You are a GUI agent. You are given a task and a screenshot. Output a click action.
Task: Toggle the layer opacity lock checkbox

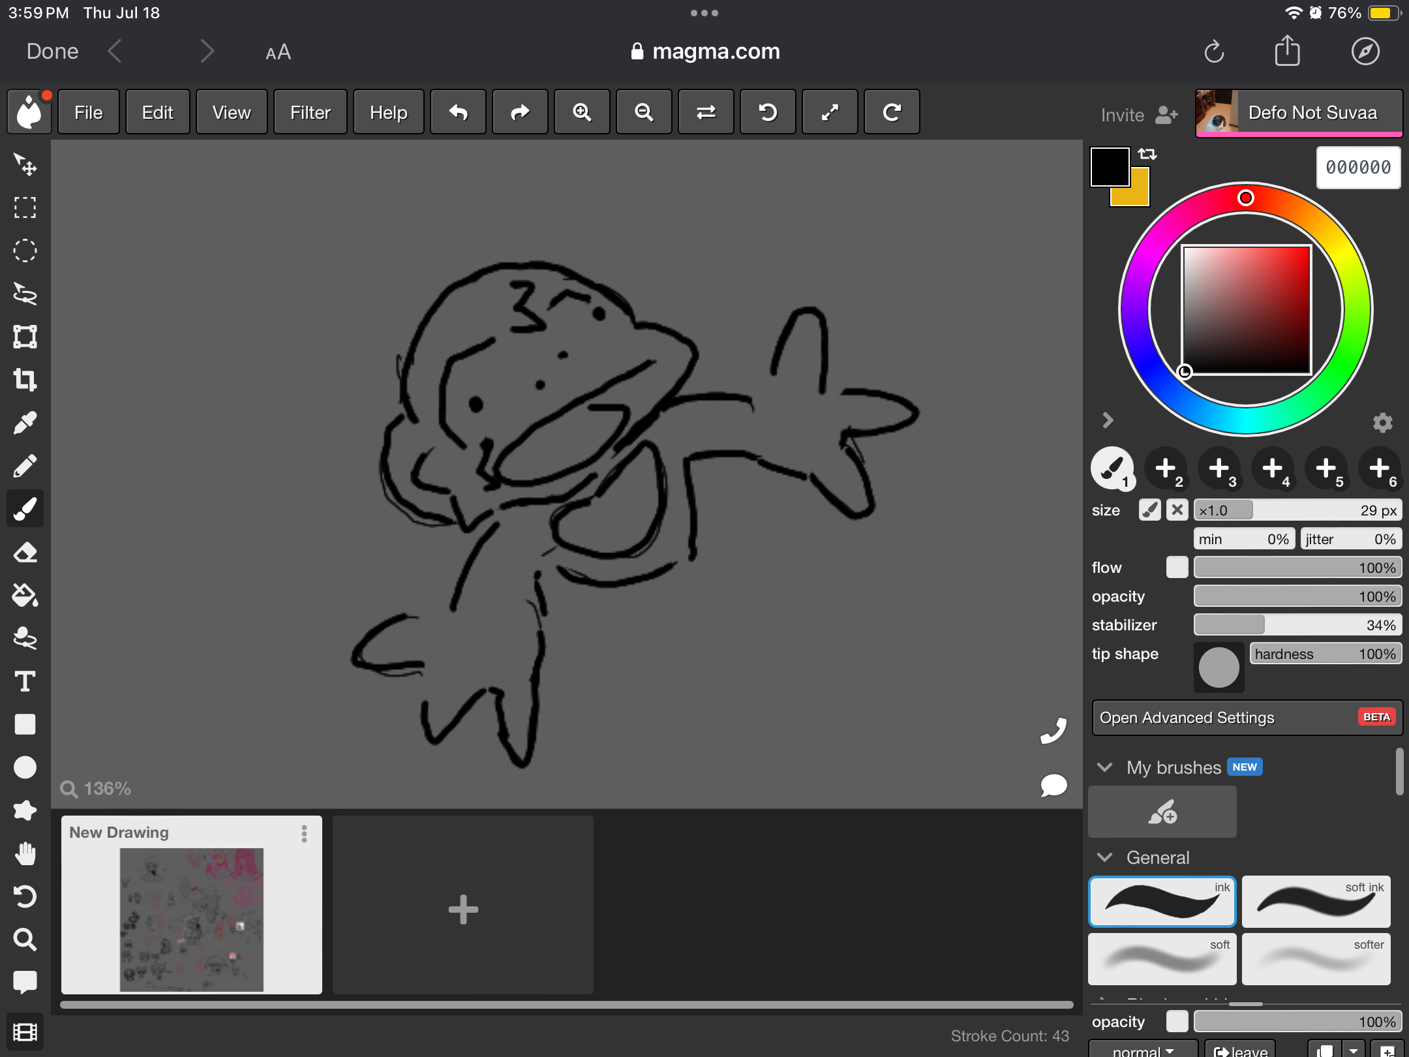click(1177, 1022)
